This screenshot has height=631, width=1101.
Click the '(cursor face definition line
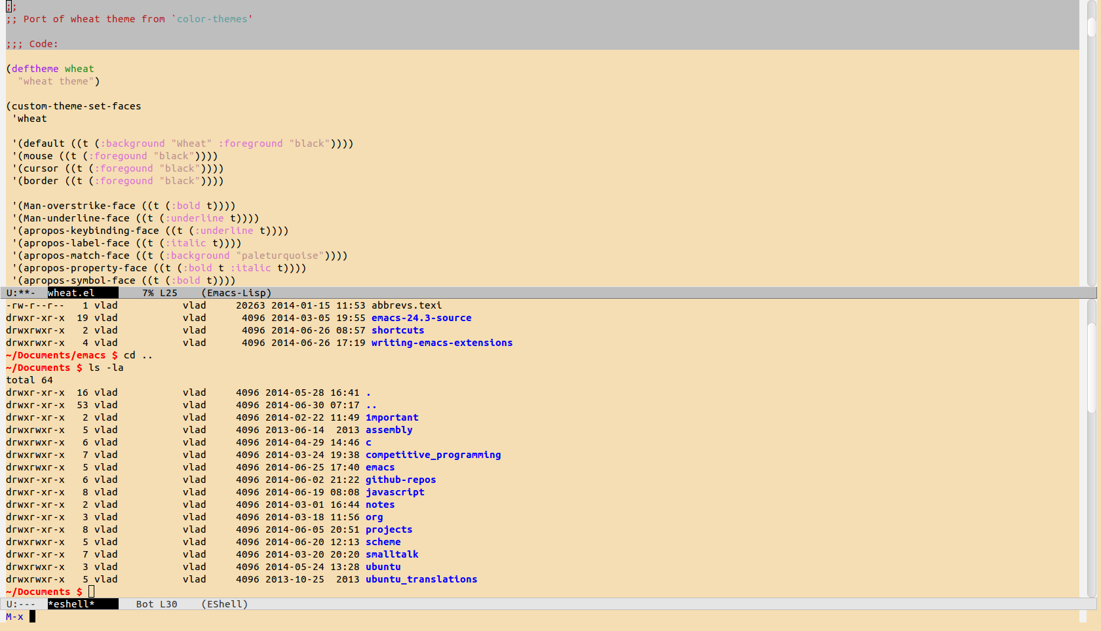[x=118, y=168]
